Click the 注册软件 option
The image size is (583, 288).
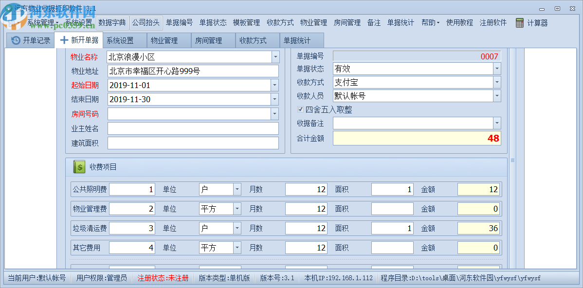coord(493,22)
